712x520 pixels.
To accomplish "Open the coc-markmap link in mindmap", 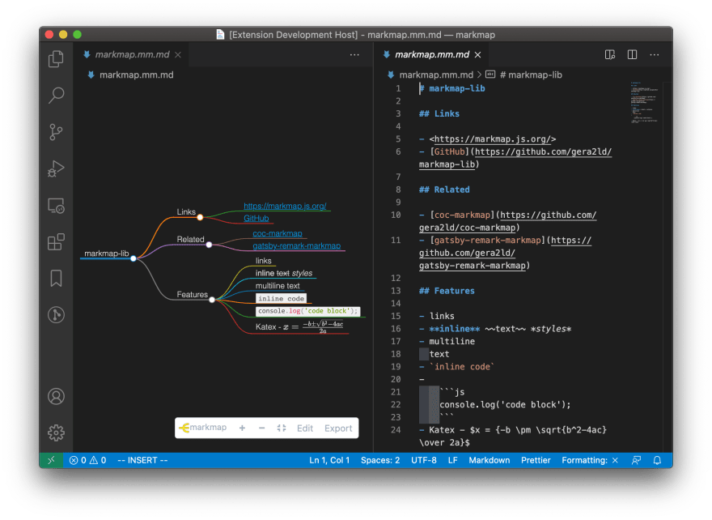I will [278, 233].
